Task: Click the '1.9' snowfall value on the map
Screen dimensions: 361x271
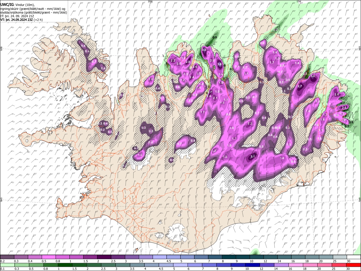Action: [x=221, y=83]
